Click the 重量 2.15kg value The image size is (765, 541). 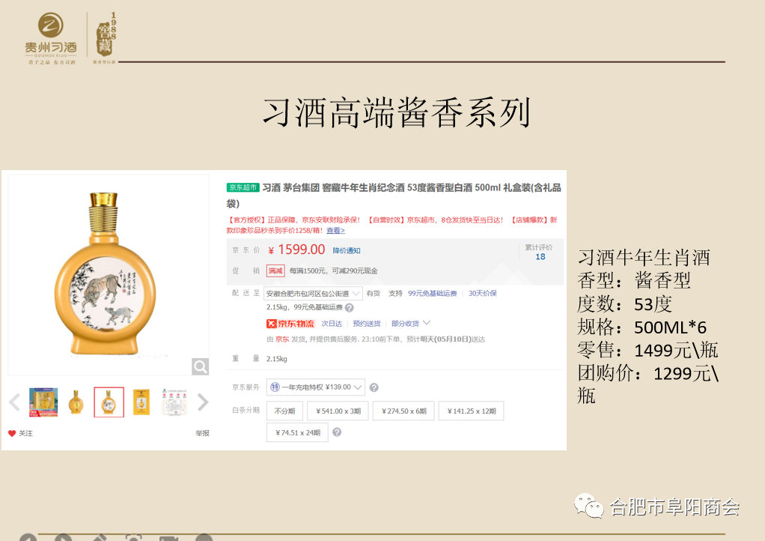(277, 359)
